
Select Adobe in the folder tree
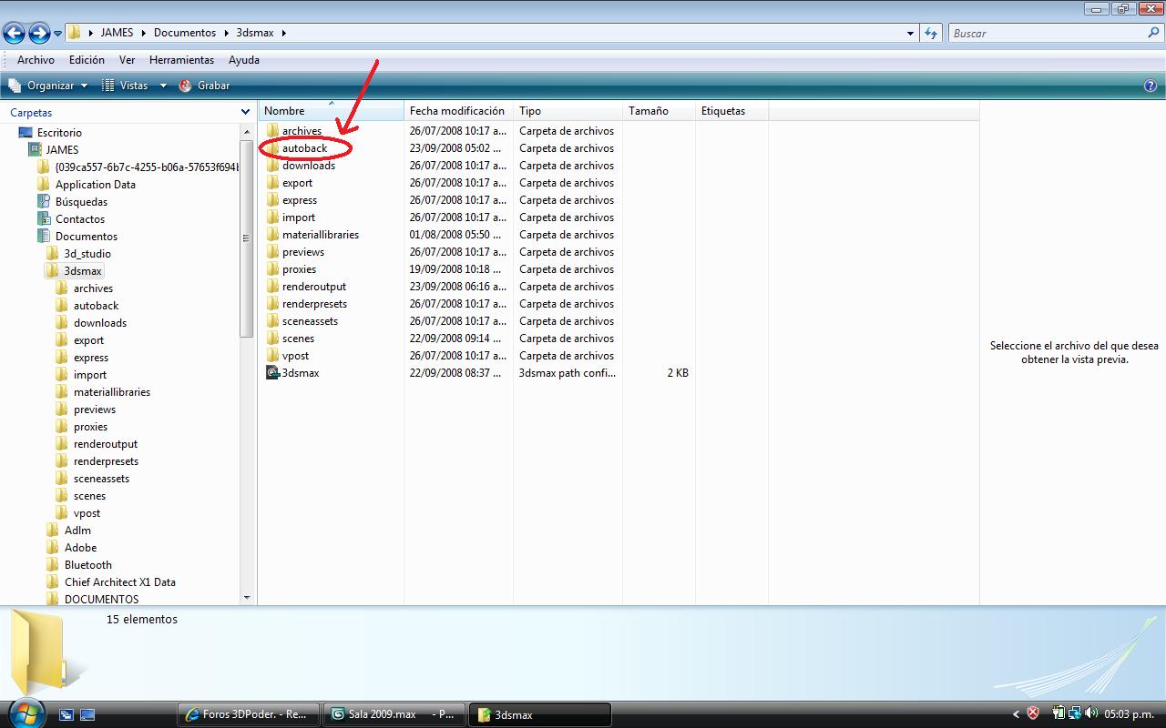point(80,548)
